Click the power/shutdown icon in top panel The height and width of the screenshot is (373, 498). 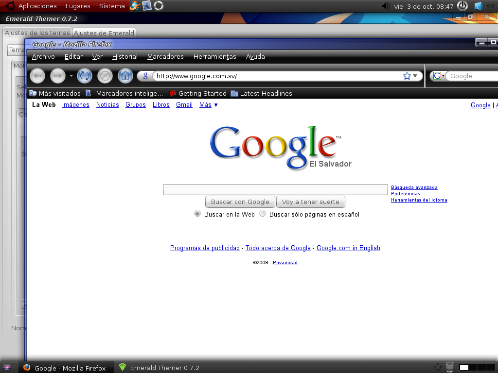[462, 6]
